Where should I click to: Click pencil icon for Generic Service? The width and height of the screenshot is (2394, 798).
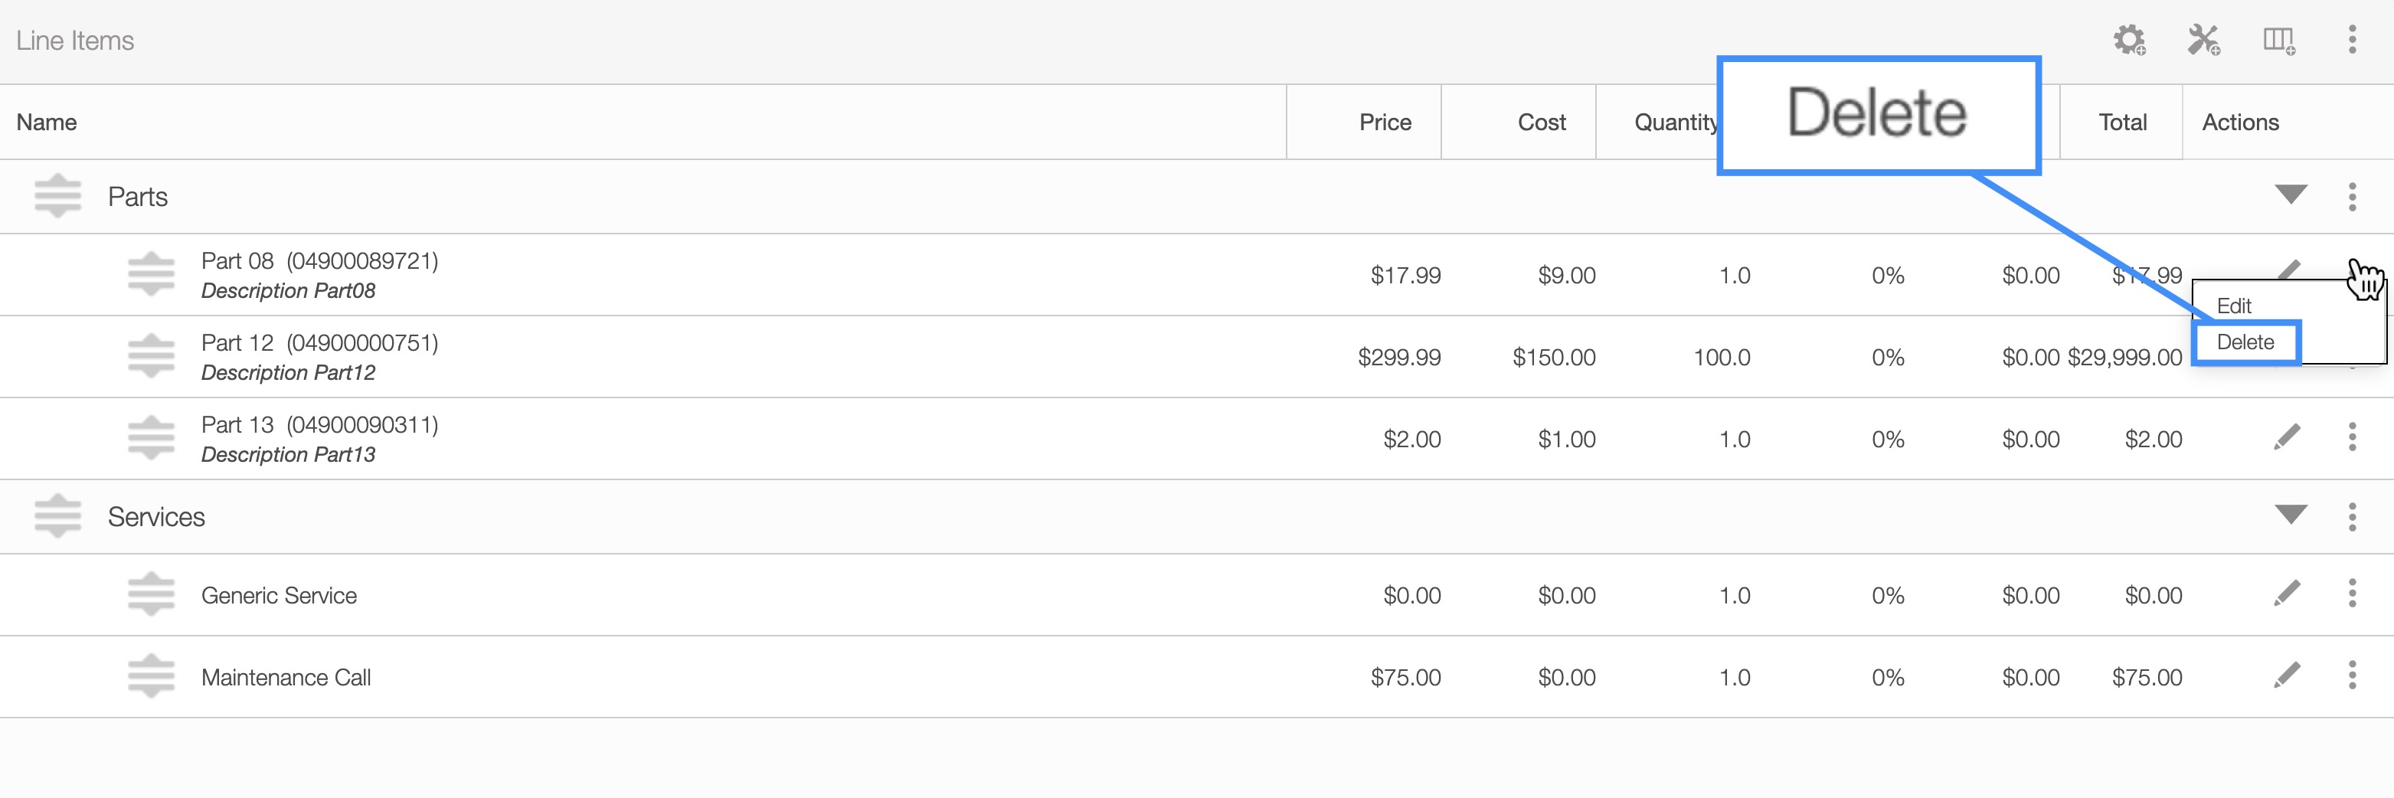click(2287, 594)
